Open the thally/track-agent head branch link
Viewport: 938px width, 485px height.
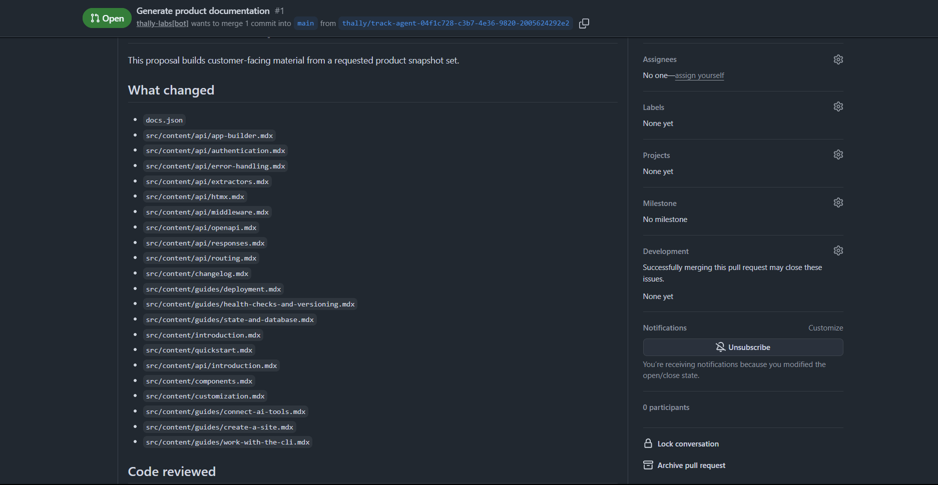pos(455,23)
